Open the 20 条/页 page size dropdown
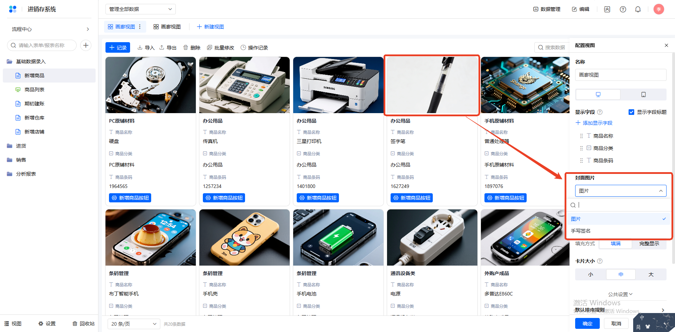675x332 pixels. click(134, 324)
